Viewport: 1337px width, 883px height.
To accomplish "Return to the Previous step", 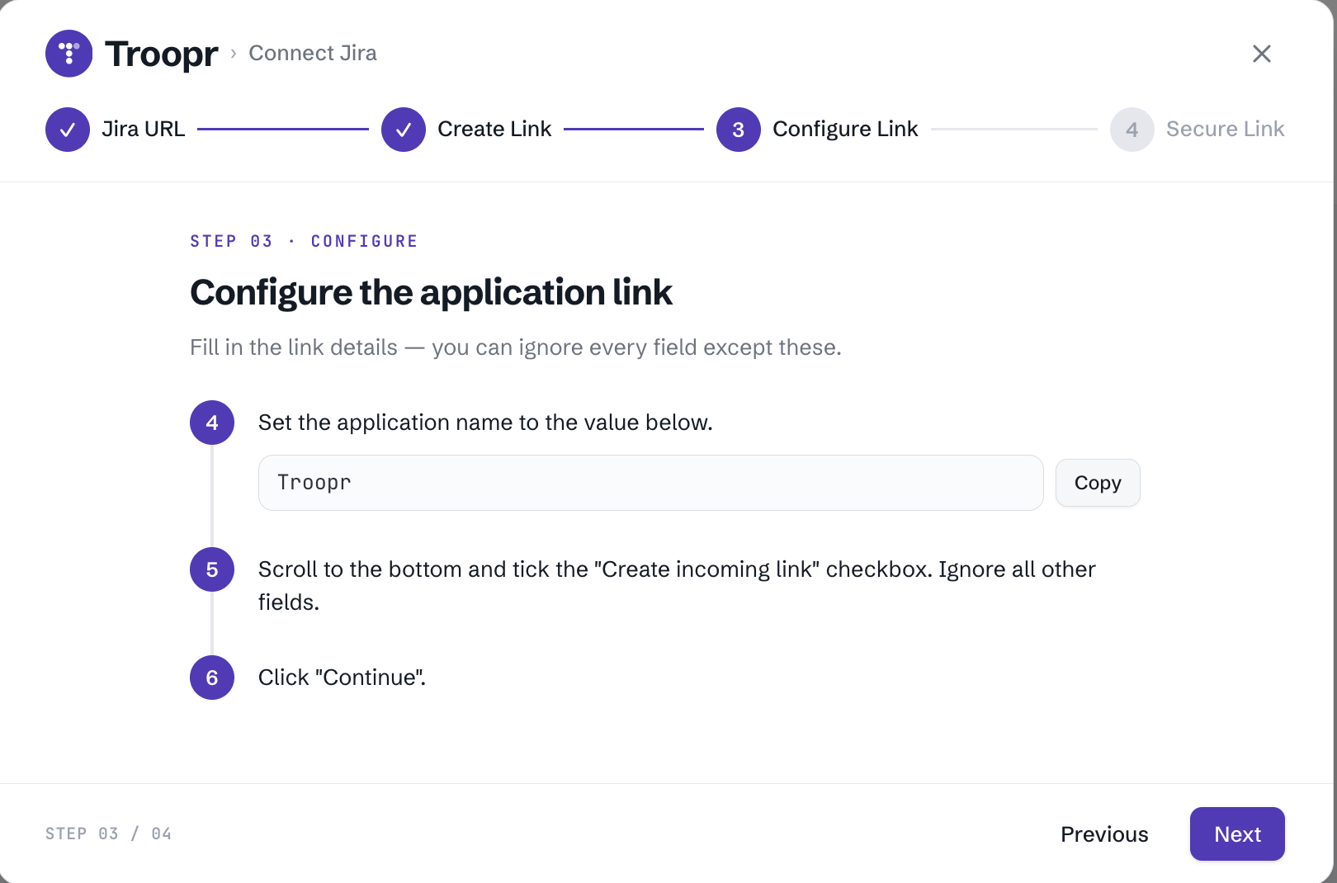I will click(1104, 834).
